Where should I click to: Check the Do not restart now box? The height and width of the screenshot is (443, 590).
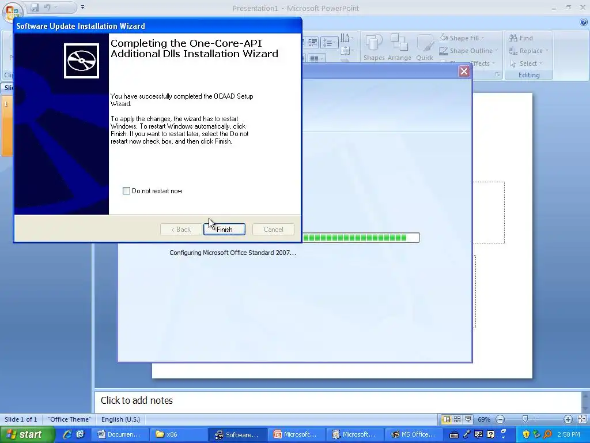click(126, 190)
